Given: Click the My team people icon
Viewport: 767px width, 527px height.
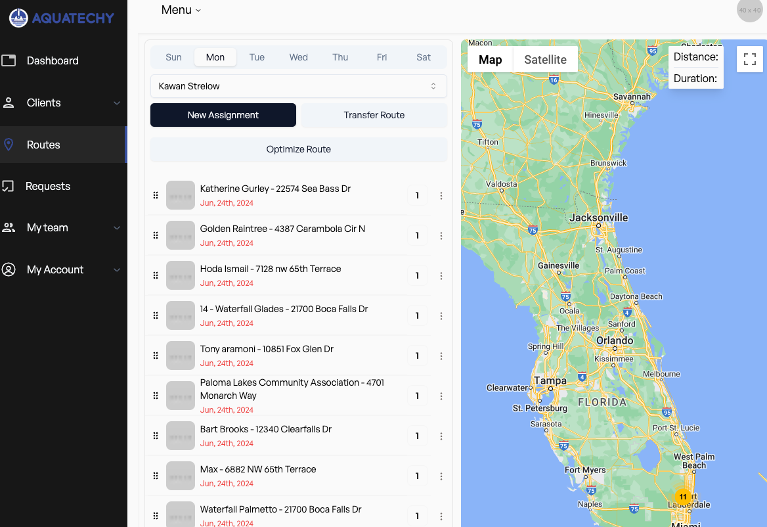Looking at the screenshot, I should [9, 228].
